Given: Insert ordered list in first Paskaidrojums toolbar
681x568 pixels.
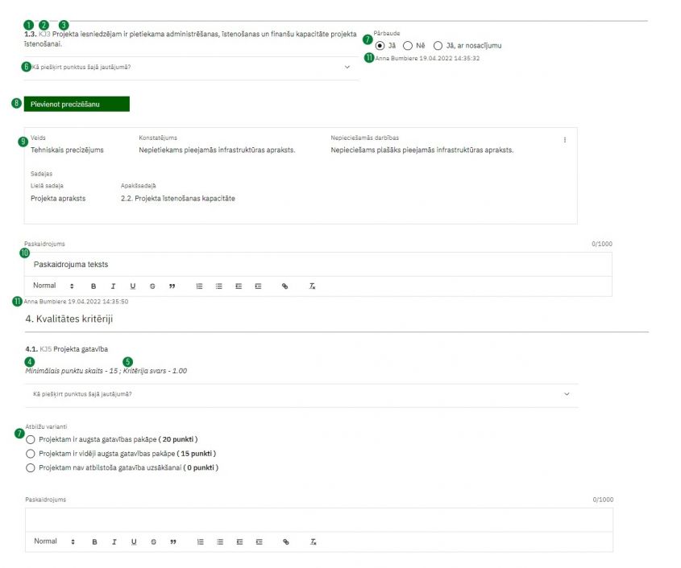Looking at the screenshot, I should [x=199, y=286].
